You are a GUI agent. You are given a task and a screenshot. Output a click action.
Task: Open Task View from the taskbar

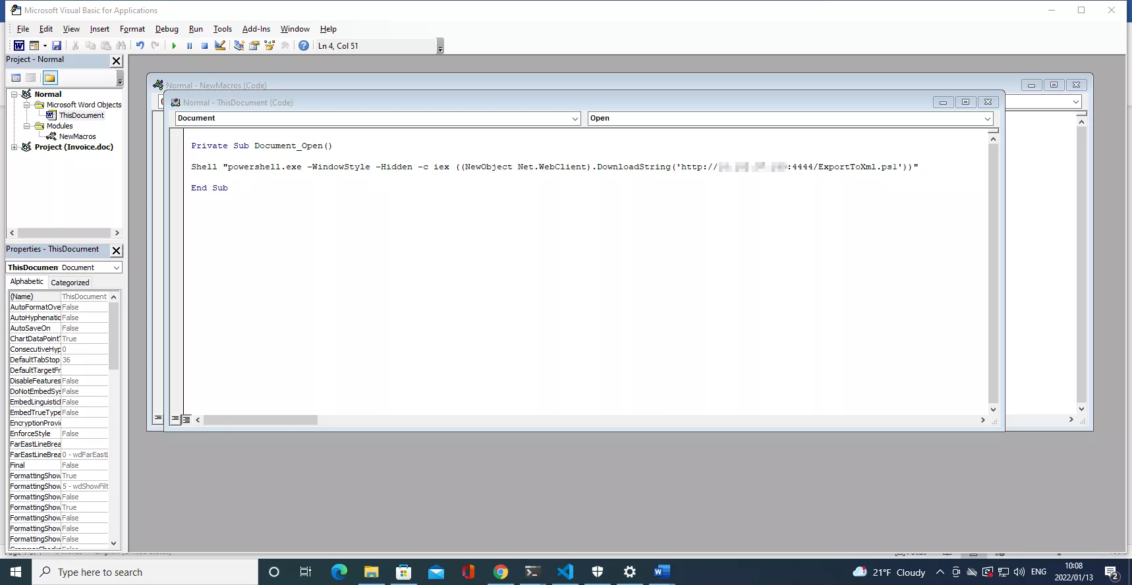pos(305,572)
